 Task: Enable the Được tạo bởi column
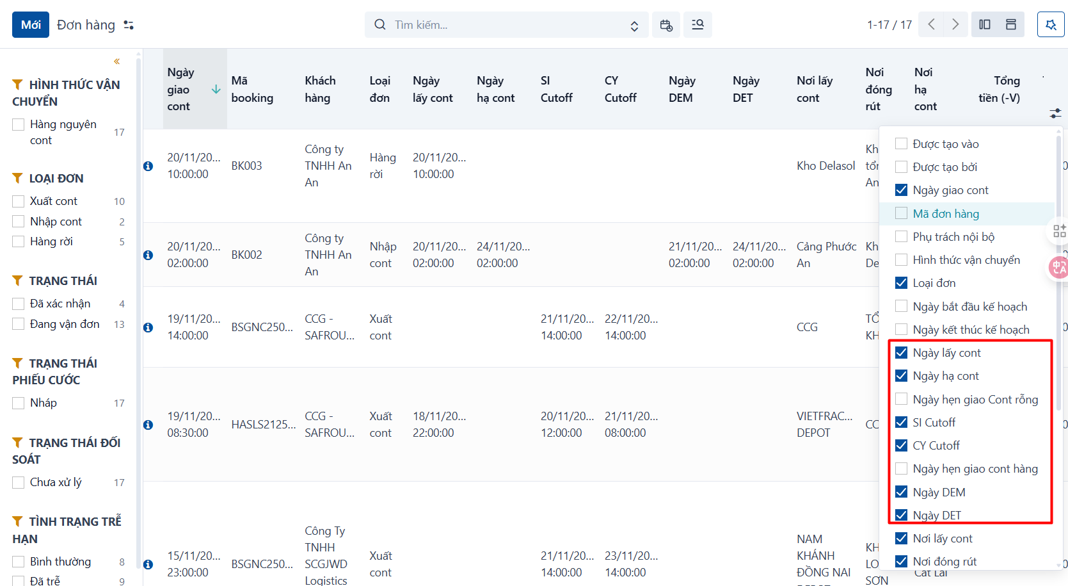[x=901, y=167]
